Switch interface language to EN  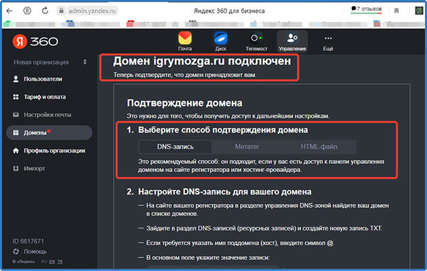pos(52,262)
